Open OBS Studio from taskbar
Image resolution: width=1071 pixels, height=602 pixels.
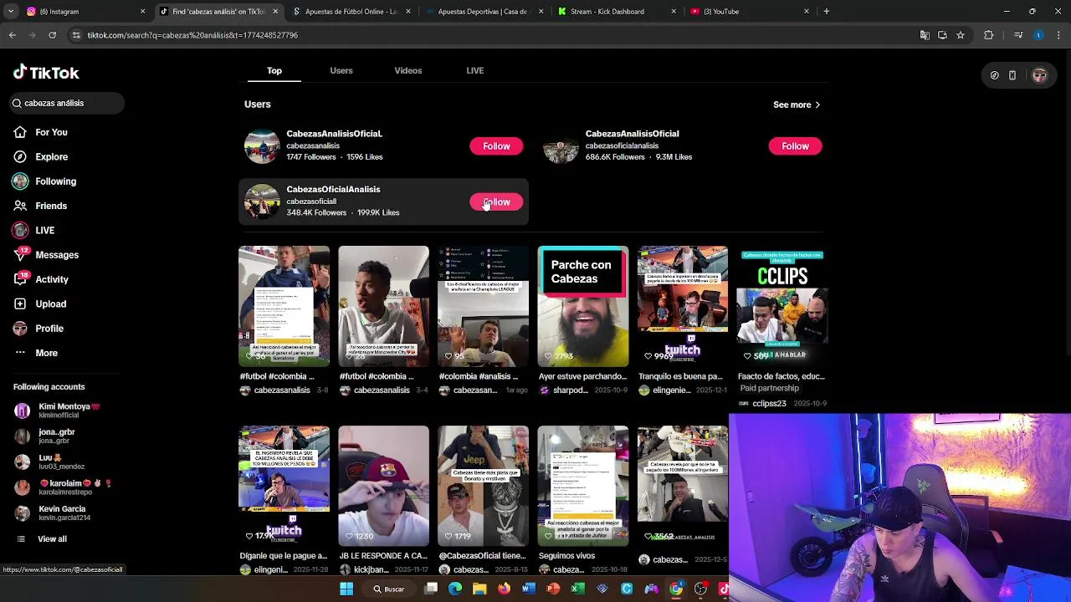pyautogui.click(x=700, y=589)
